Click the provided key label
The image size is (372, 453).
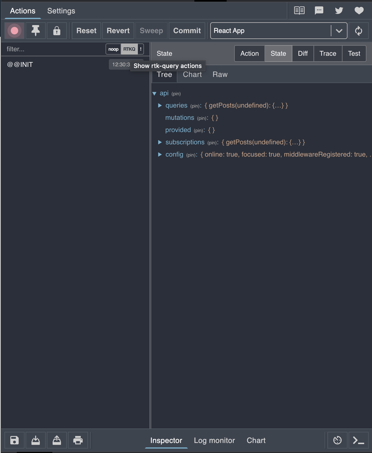[x=178, y=130]
